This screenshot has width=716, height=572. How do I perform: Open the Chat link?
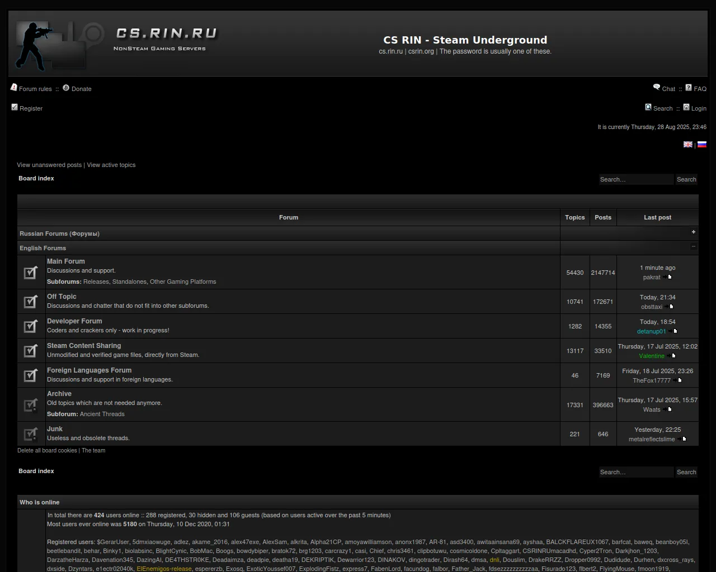tap(668, 89)
